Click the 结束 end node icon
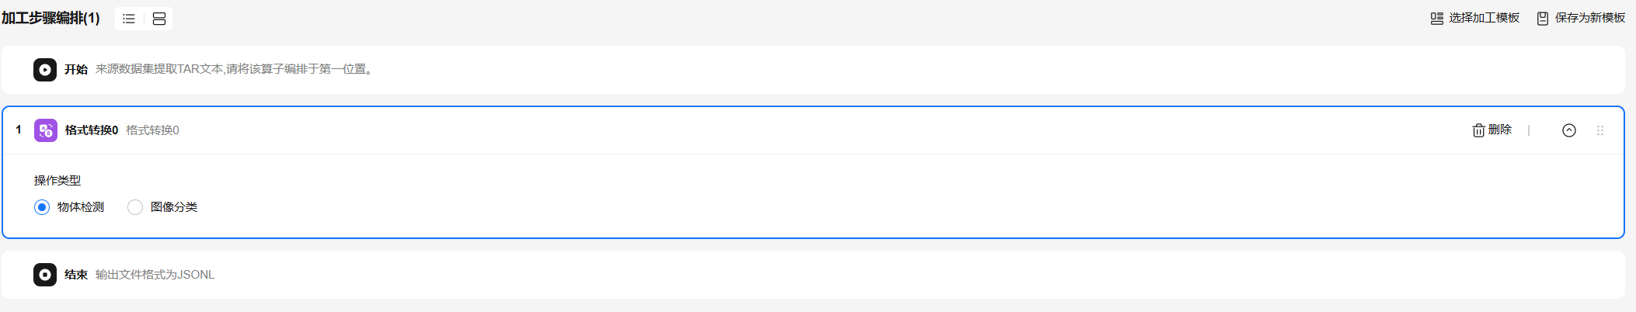Viewport: 1636px width, 312px height. (45, 275)
